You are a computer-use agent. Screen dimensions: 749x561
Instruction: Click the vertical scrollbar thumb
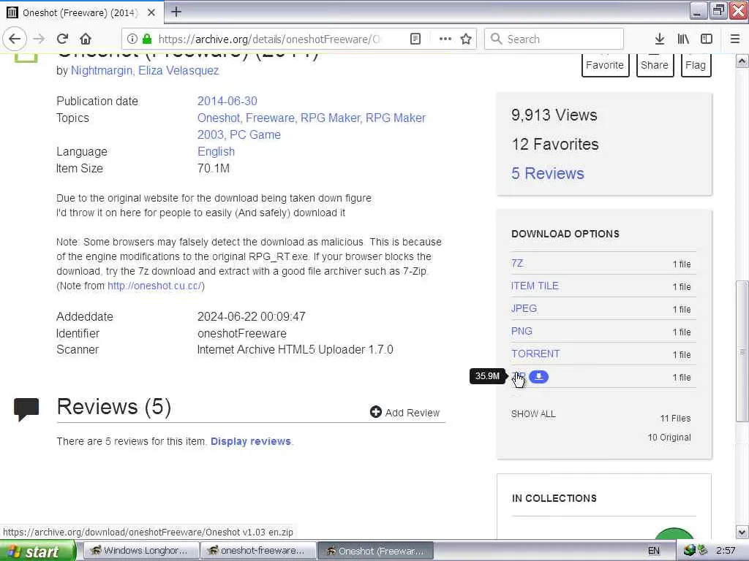pyautogui.click(x=742, y=351)
